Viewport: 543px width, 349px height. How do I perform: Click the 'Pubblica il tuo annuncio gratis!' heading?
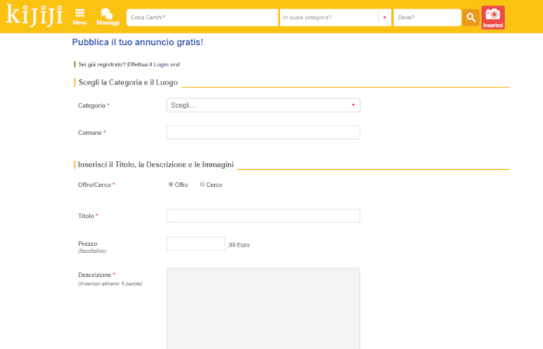(137, 42)
